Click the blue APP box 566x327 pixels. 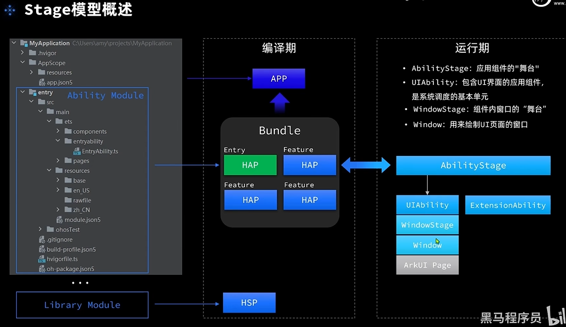[x=279, y=79]
